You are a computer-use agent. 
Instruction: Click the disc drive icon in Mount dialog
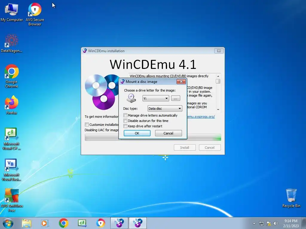click(131, 98)
